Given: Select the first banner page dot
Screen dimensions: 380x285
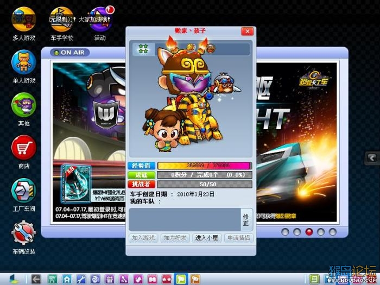Looking at the screenshot, I should click(x=285, y=232).
